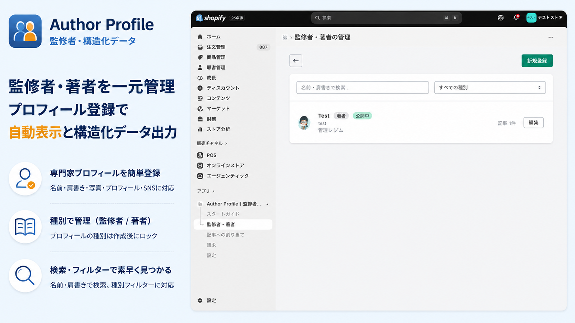Open the すべての種別 filter dropdown
Image resolution: width=575 pixels, height=323 pixels.
pos(490,88)
